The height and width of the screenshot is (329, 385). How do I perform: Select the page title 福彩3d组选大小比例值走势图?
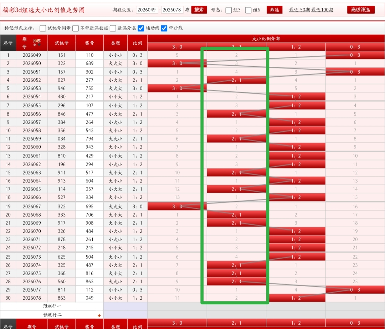click(x=44, y=10)
